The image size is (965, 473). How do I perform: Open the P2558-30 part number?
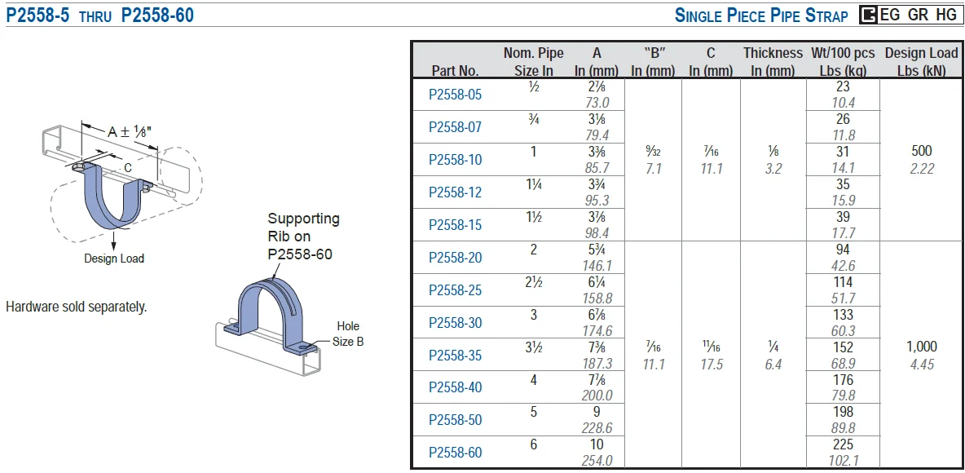(x=455, y=323)
